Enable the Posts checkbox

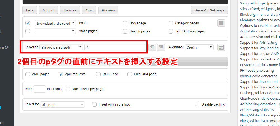tap(28, 23)
